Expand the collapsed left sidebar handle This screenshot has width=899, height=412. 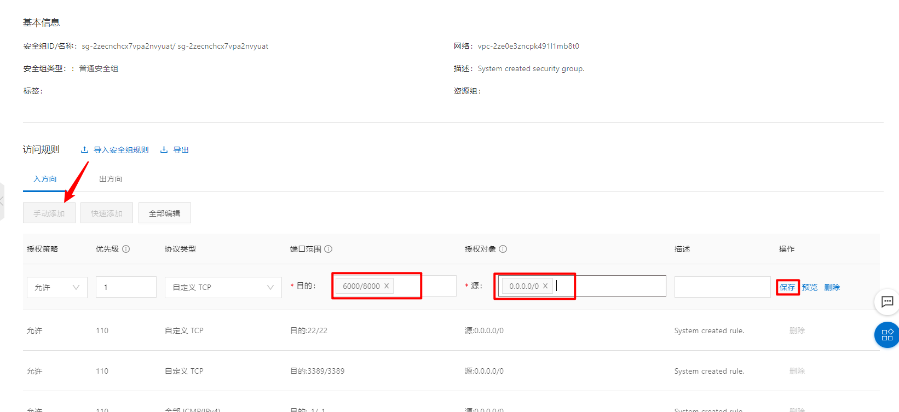point(2,201)
